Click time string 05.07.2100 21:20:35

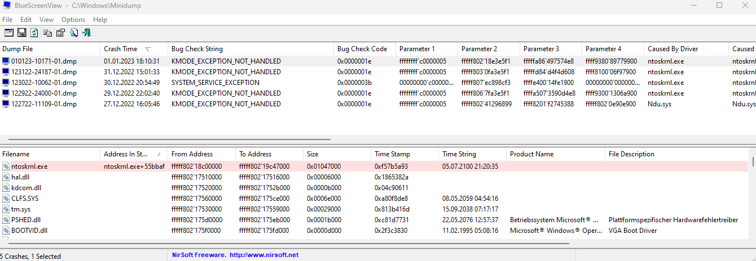471,166
